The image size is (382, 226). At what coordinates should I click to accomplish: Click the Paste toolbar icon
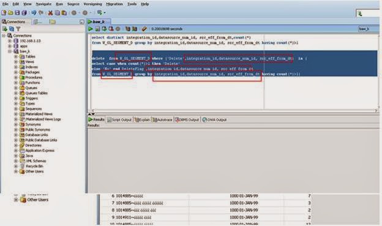(x=64, y=13)
